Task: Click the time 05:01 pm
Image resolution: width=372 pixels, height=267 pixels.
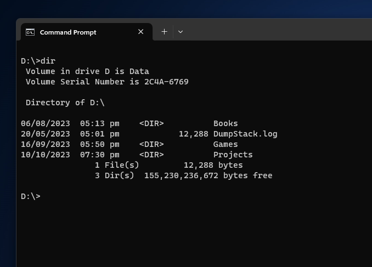Action: point(100,134)
